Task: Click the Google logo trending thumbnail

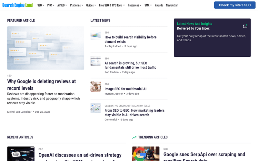Action: point(146,154)
